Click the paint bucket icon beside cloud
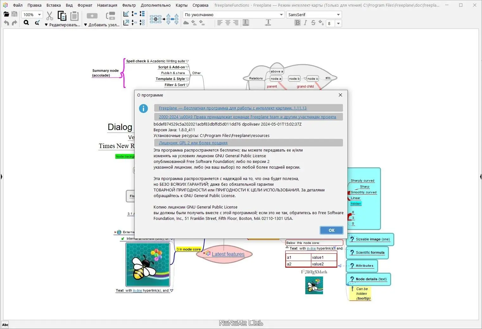The height and width of the screenshot is (329, 482). pyautogui.click(x=194, y=23)
